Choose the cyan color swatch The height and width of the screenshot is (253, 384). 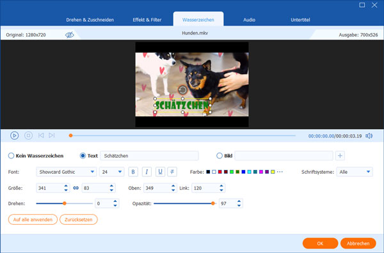tap(250, 172)
